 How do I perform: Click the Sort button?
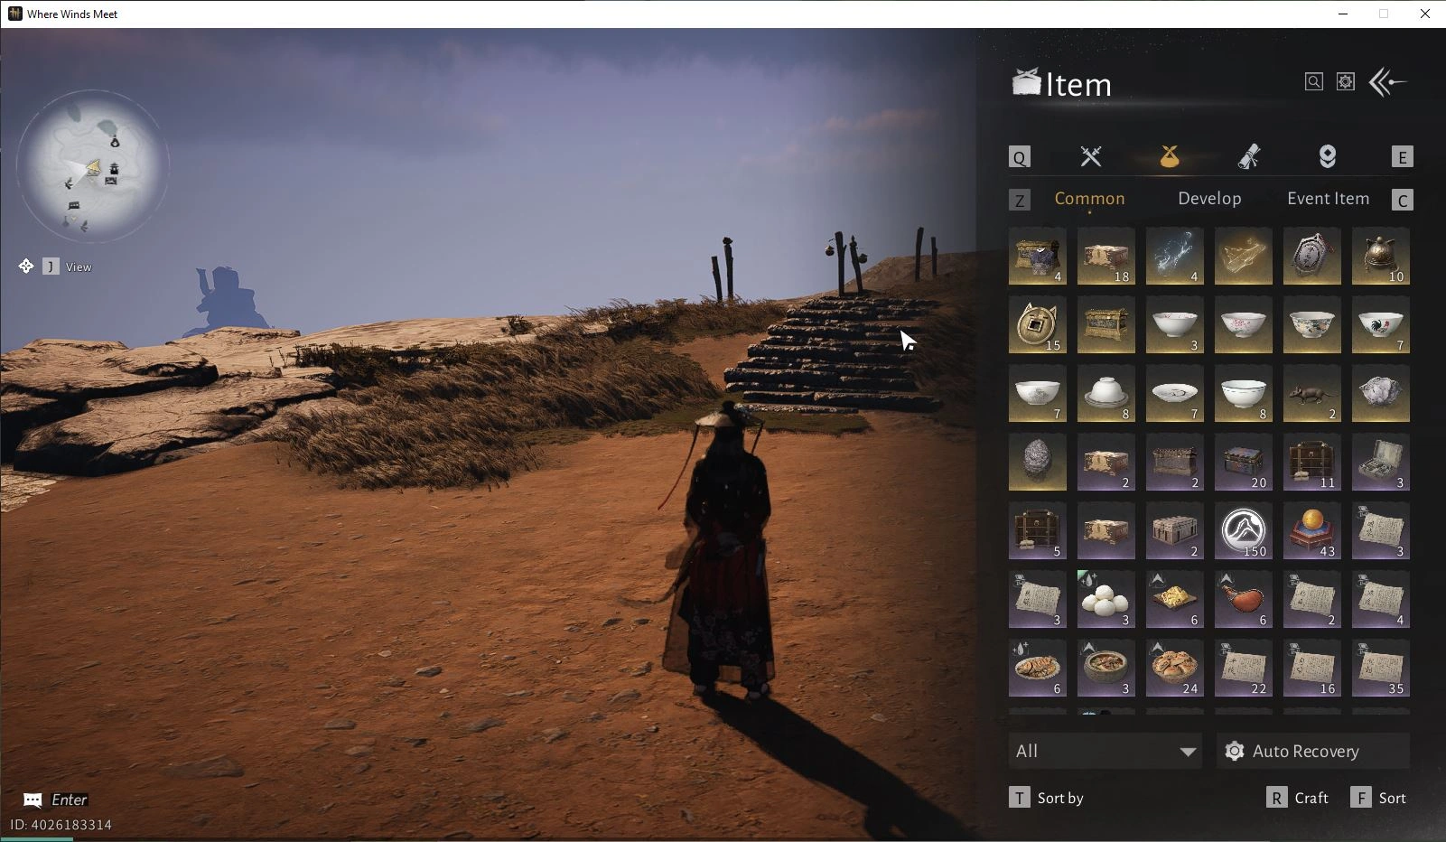1391,799
